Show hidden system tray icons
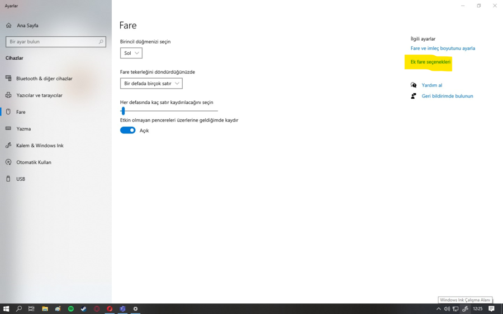 point(438,309)
